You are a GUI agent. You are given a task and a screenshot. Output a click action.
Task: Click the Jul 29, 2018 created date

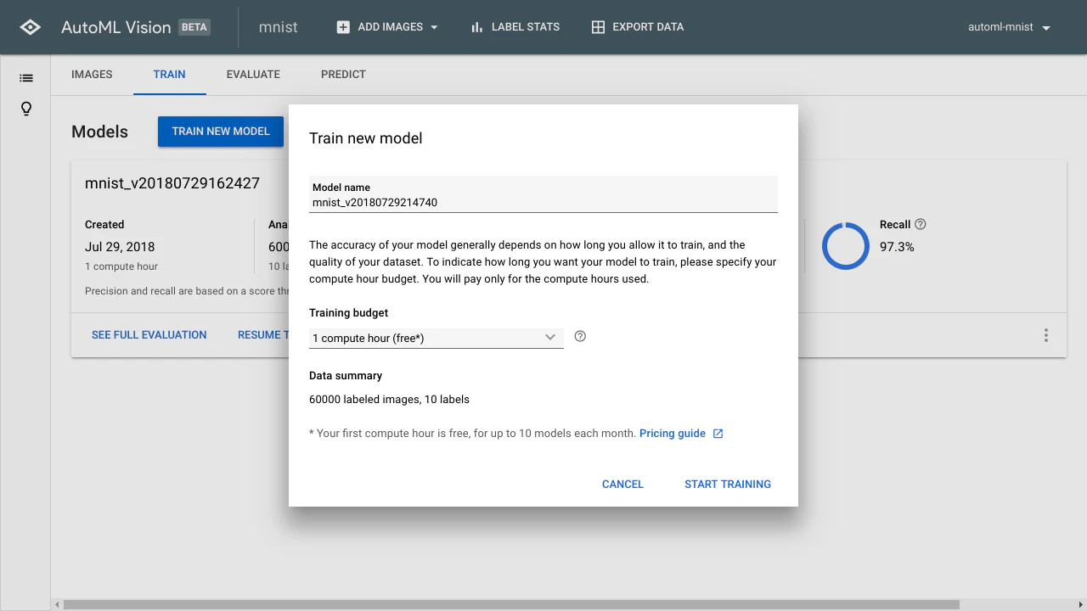point(120,247)
